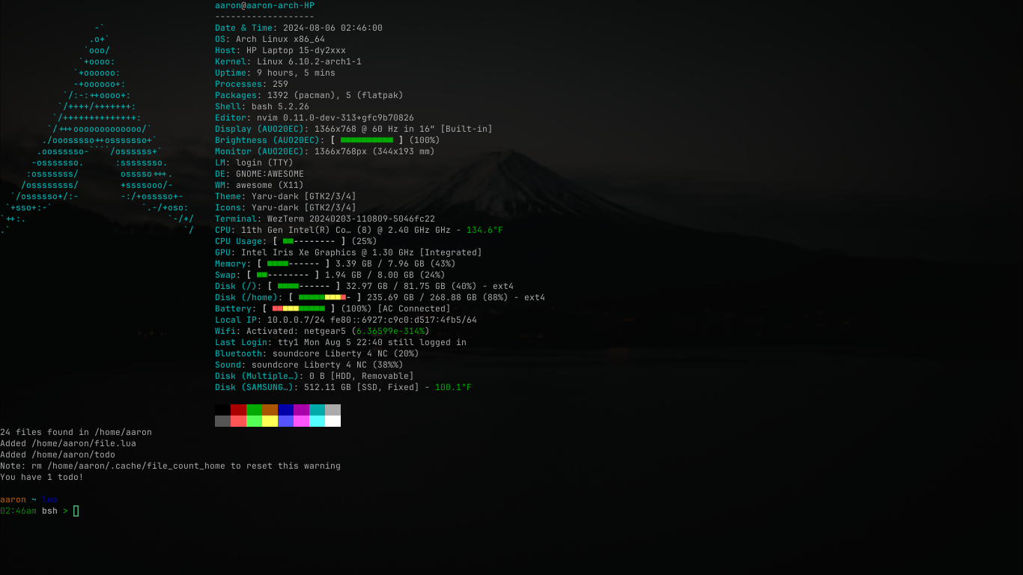
Task: Click the aaron@aaron-arch-HP title
Action: pos(264,5)
